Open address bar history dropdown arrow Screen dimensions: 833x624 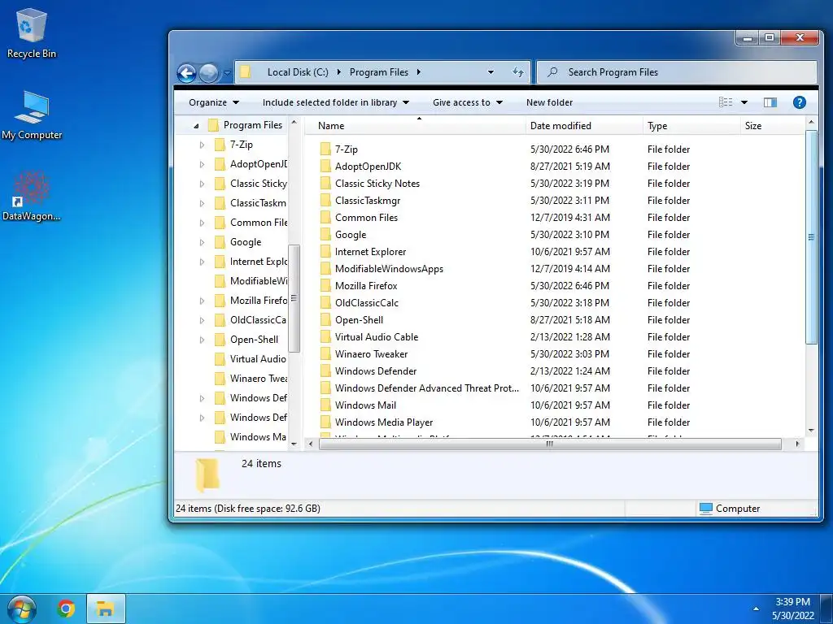[491, 72]
